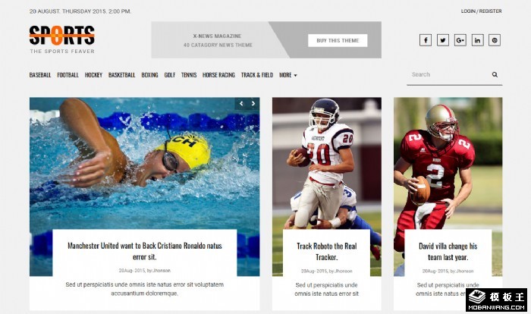Open the LinkedIn social icon

(477, 40)
